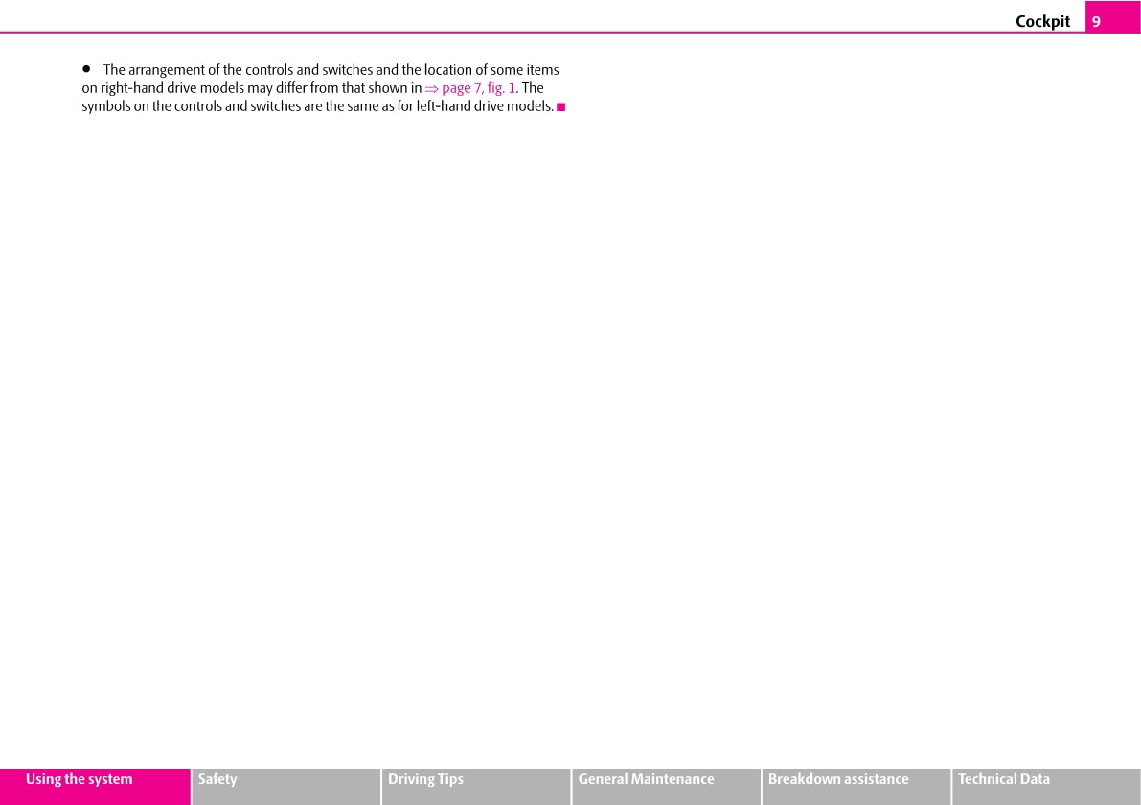Click the Cockpit header title
The image size is (1141, 805).
coord(1042,21)
